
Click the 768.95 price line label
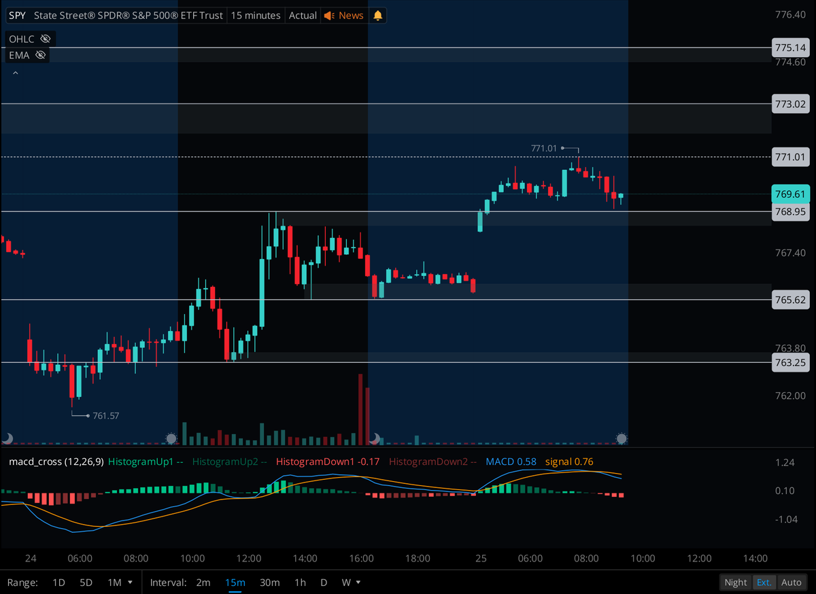(x=790, y=211)
